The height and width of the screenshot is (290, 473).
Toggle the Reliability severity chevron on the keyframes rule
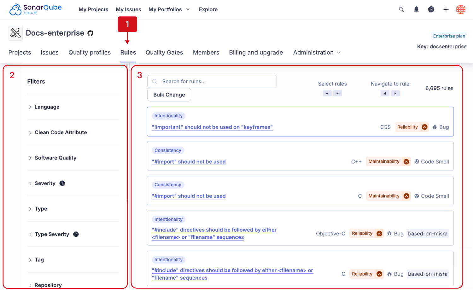[425, 127]
